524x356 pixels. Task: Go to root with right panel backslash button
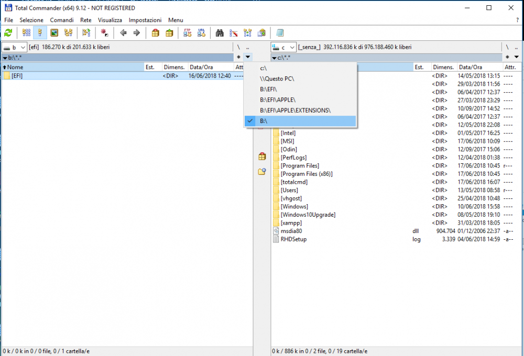(507, 48)
